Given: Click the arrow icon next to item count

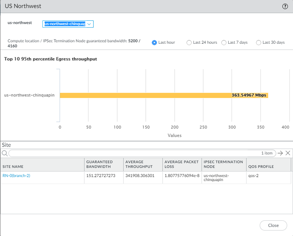Looking at the screenshot, I should coord(280,153).
